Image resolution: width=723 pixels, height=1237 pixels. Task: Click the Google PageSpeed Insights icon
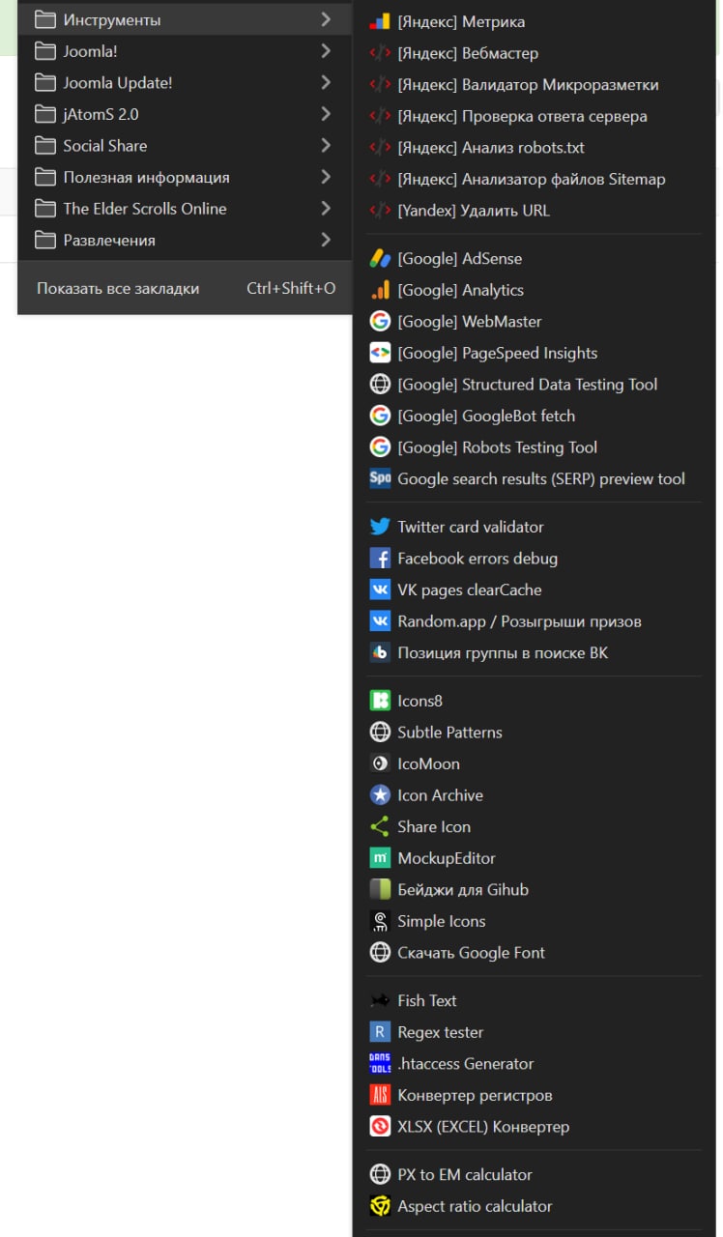(x=380, y=353)
